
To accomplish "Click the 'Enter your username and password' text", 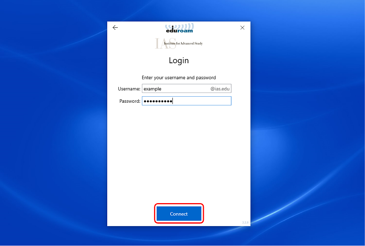I will 179,77.
